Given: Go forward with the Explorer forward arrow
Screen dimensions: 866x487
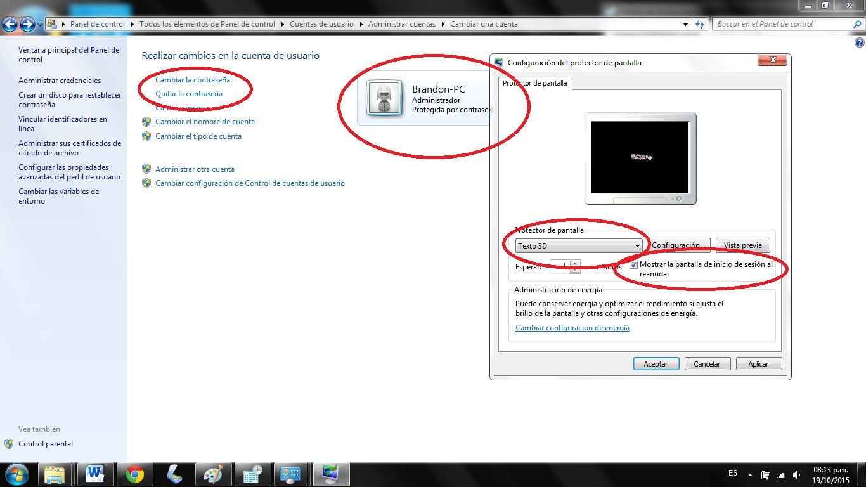Looking at the screenshot, I should tap(27, 24).
